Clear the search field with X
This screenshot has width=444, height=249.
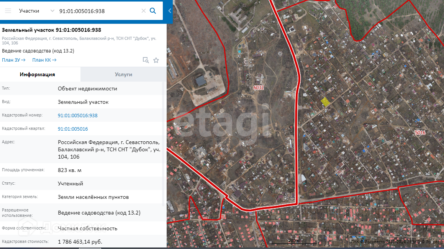tap(144, 11)
